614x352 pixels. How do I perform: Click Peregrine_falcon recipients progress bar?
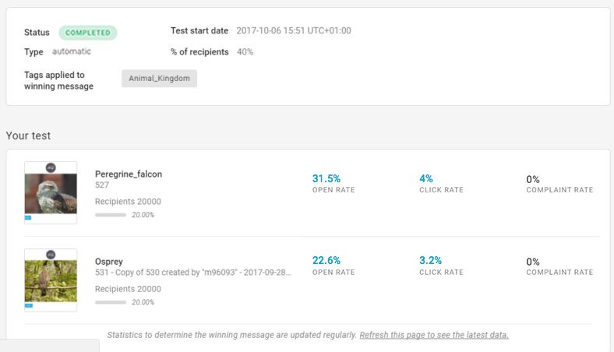(x=111, y=215)
